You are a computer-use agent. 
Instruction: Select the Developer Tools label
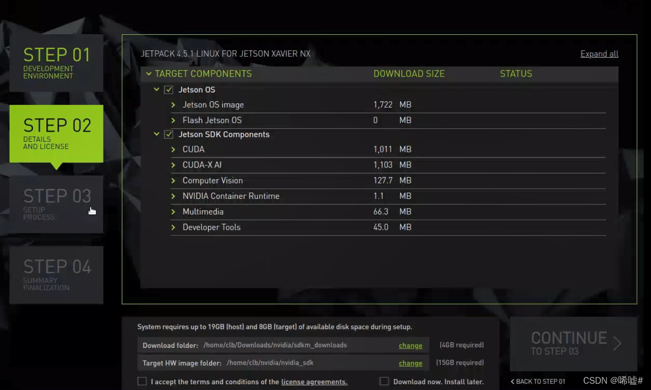click(212, 227)
